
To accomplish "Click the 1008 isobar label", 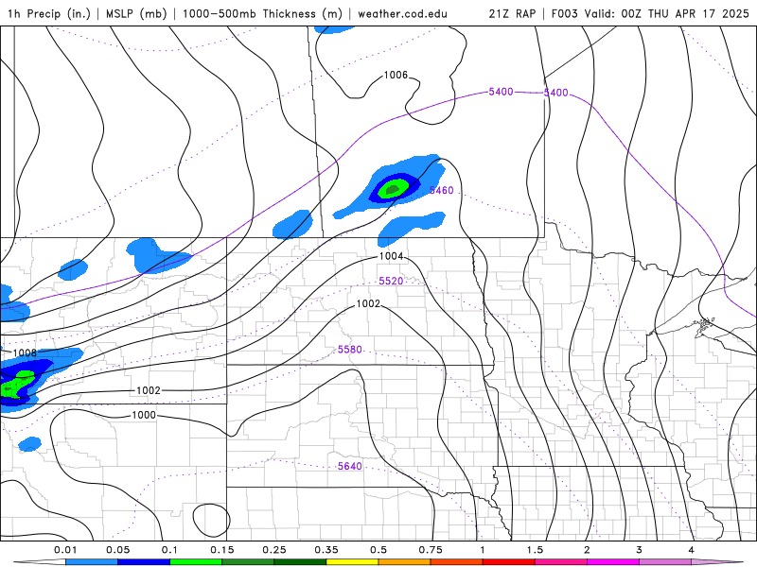I will click(25, 352).
